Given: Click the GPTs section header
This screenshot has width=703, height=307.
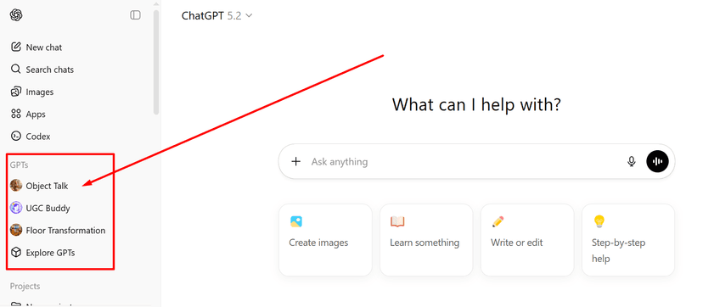Looking at the screenshot, I should [x=20, y=165].
